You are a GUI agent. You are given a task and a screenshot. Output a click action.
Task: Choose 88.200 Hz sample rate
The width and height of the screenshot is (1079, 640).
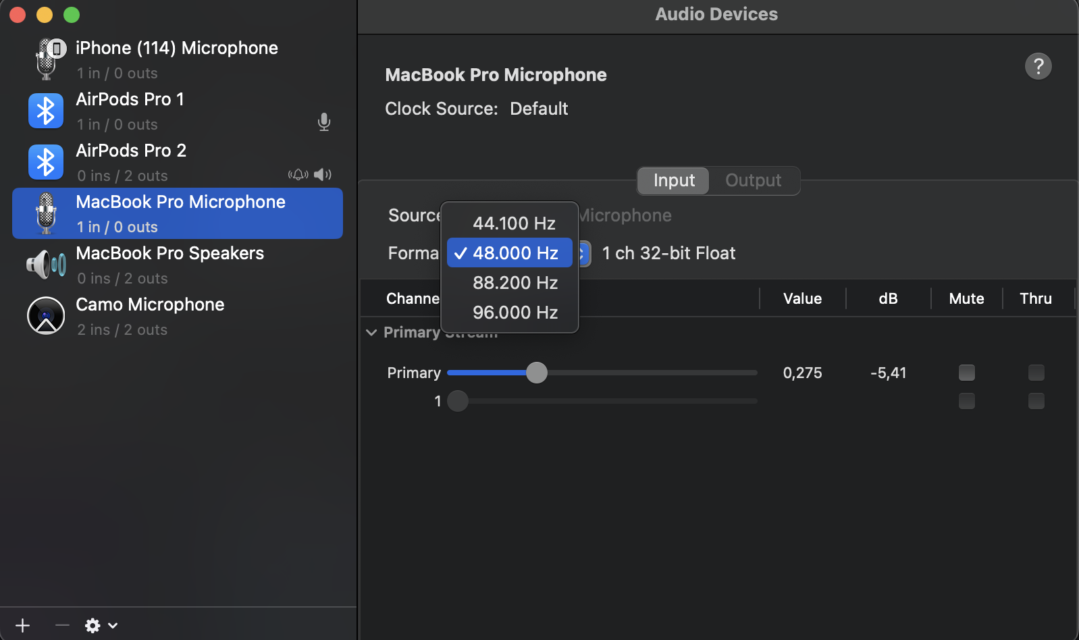[x=510, y=283]
